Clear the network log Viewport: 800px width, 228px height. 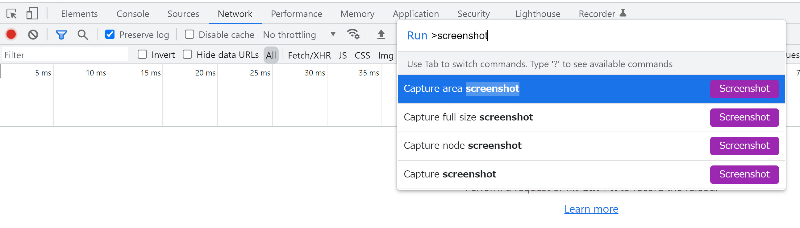[33, 35]
